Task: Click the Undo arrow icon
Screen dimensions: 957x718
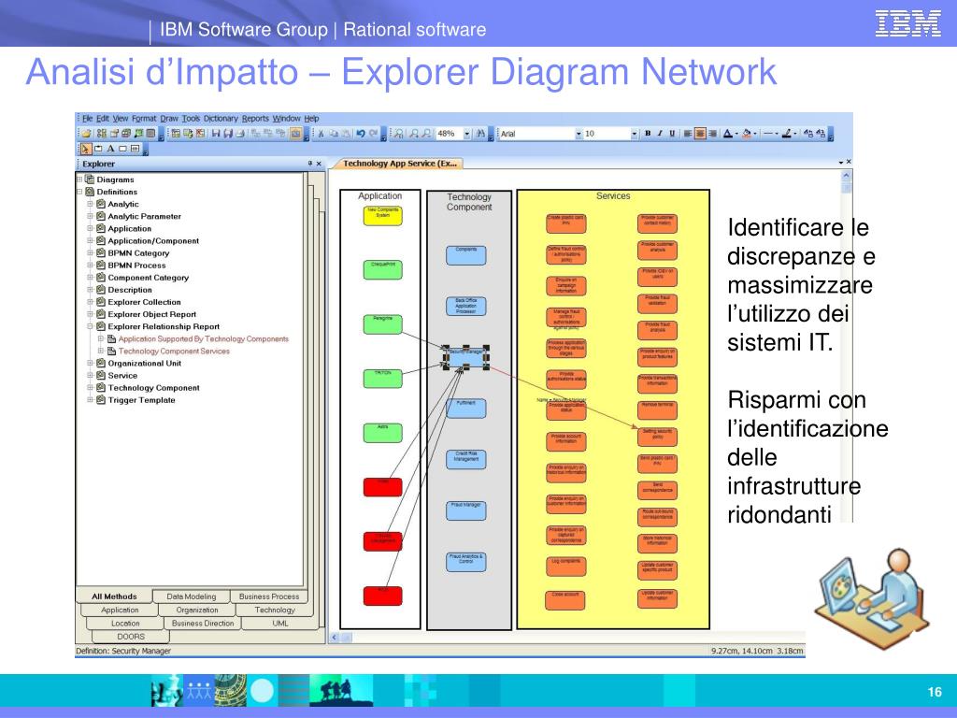Action: [361, 133]
